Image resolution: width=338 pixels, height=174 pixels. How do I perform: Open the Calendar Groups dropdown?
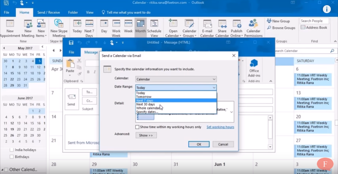tap(189, 29)
